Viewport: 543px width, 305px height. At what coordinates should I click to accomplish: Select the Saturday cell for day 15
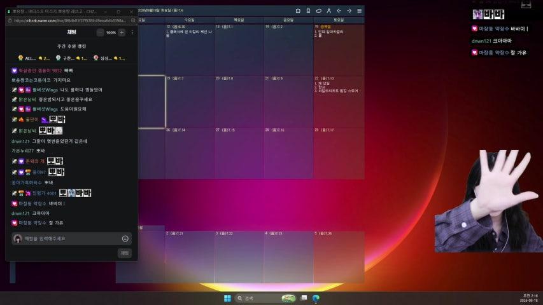click(x=339, y=50)
